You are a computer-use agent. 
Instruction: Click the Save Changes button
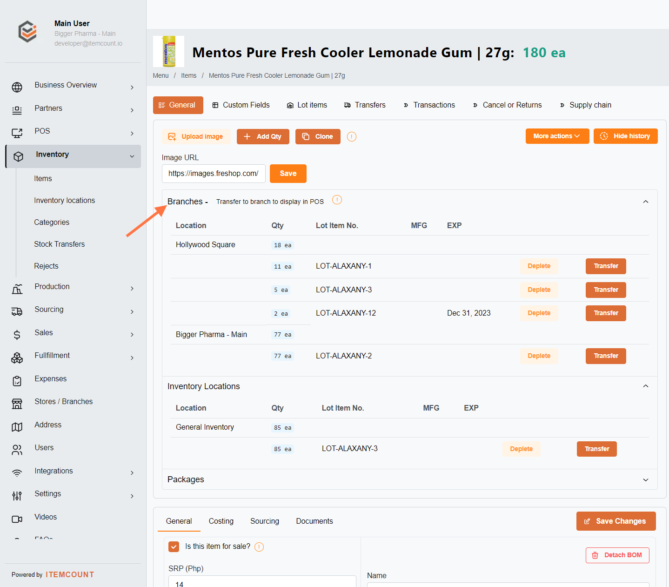616,521
